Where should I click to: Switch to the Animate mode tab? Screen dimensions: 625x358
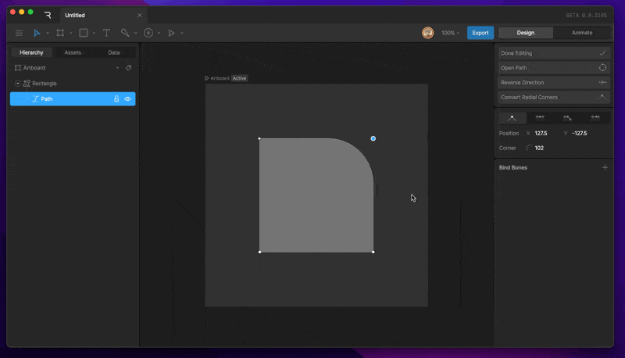click(582, 33)
